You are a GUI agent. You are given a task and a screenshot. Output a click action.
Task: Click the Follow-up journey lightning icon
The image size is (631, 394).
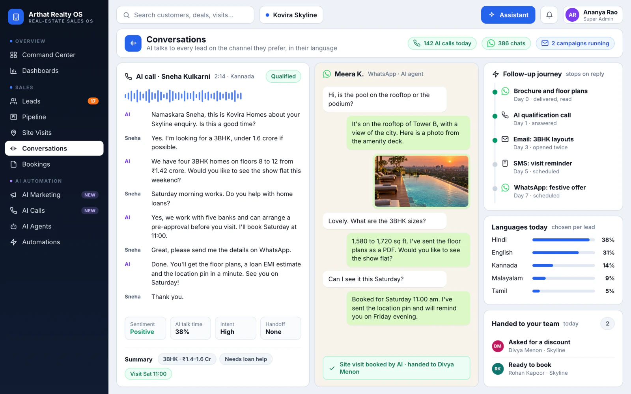pyautogui.click(x=496, y=74)
